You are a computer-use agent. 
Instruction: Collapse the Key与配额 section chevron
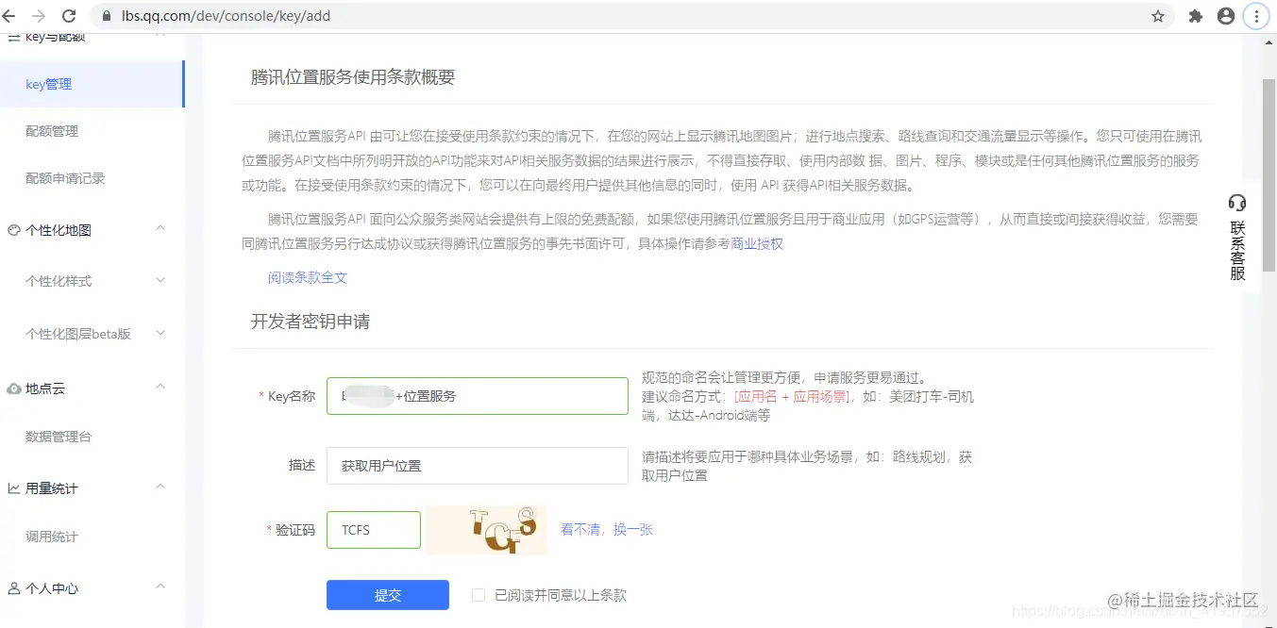click(160, 35)
